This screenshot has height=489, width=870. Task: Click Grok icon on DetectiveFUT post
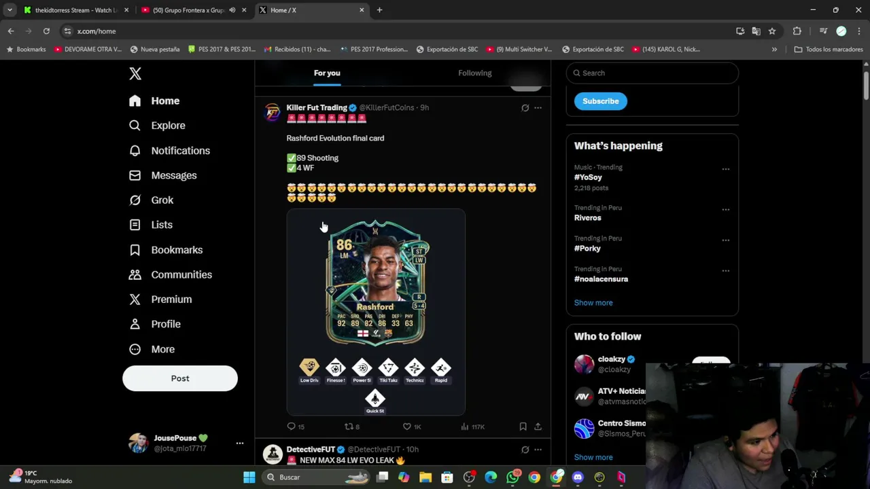click(x=525, y=450)
